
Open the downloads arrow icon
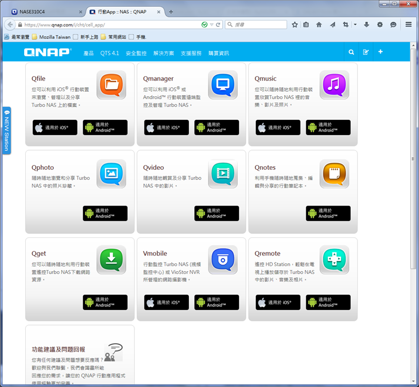point(367,25)
